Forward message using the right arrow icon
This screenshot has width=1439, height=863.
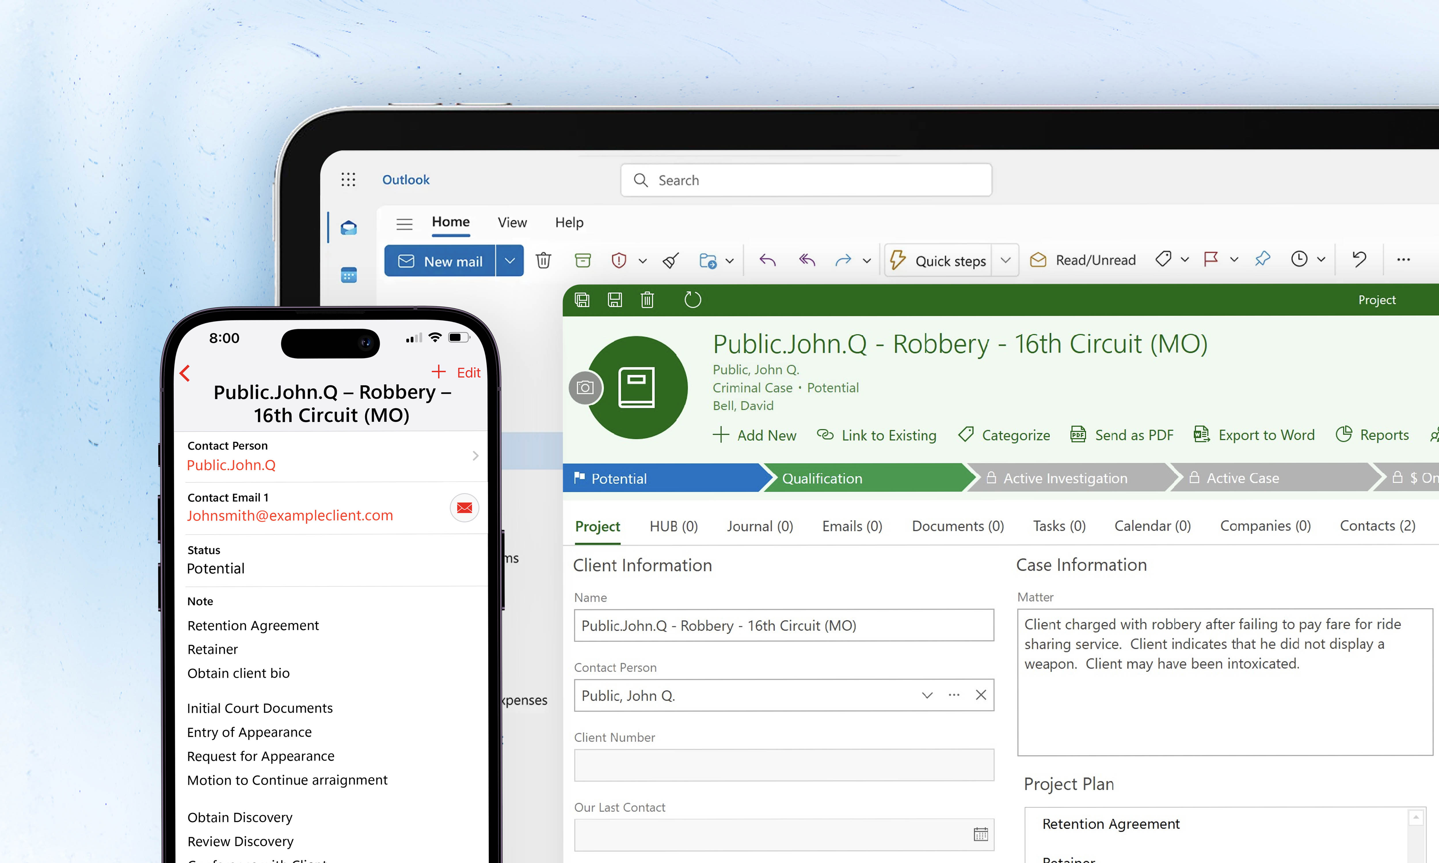[x=843, y=260]
